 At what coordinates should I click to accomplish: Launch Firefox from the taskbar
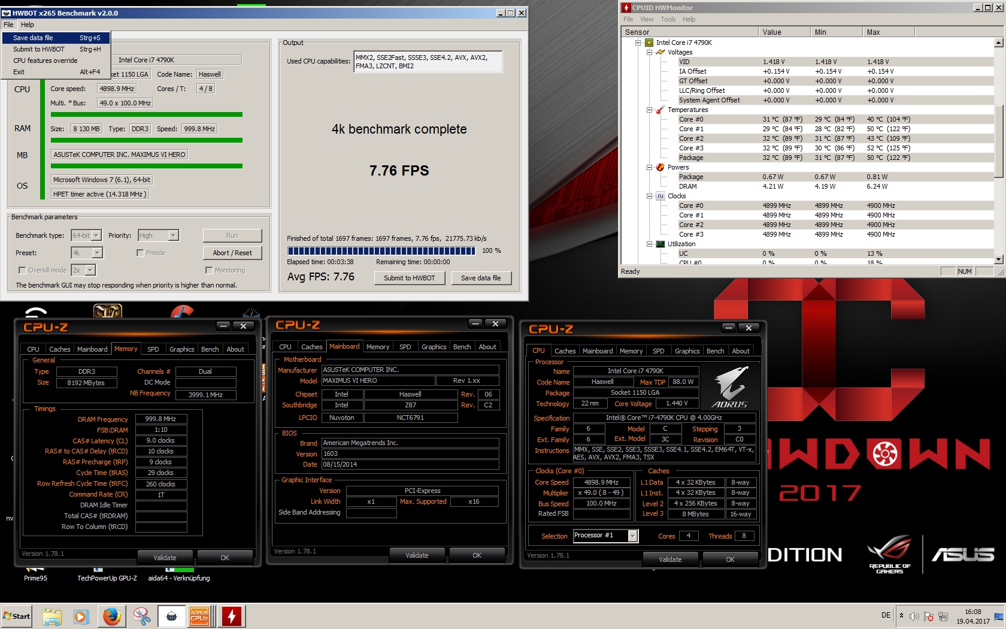click(111, 616)
